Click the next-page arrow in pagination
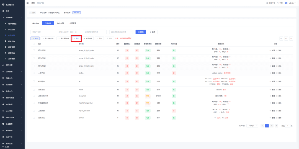 (276, 126)
